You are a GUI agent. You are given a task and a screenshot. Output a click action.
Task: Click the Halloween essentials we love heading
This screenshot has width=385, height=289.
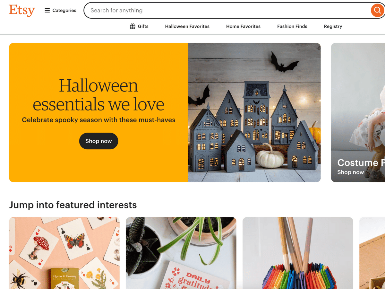click(98, 95)
